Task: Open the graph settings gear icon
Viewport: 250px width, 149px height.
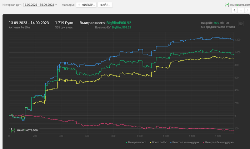Action: coord(241,24)
